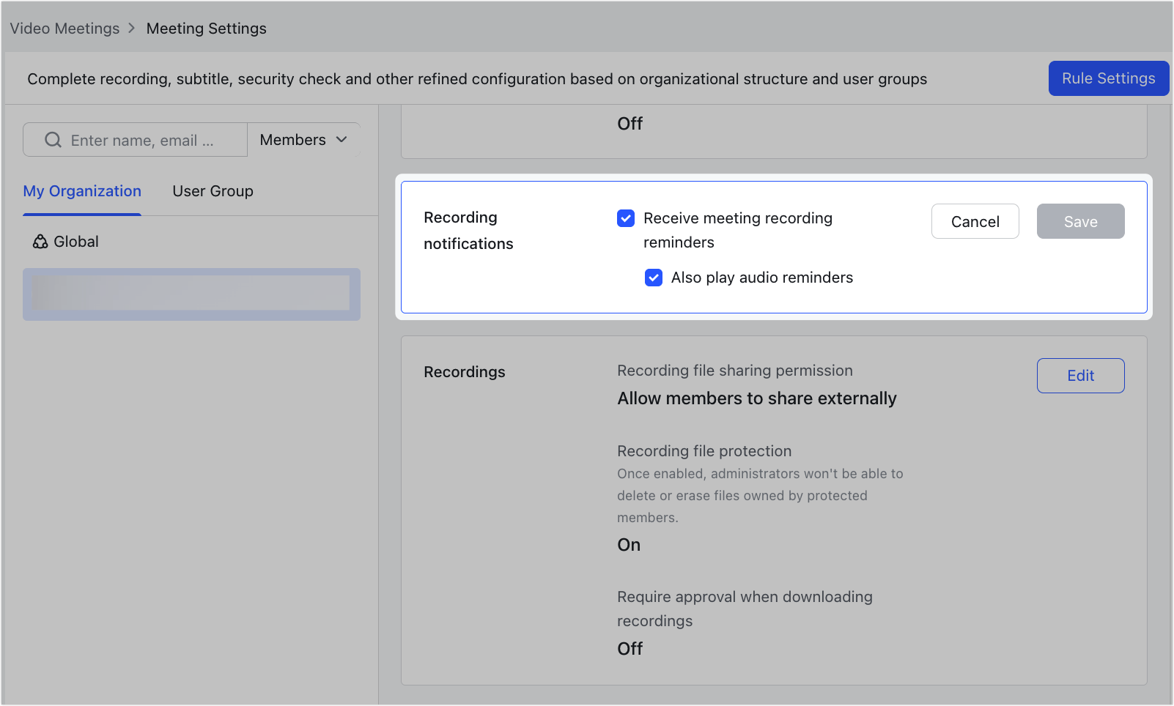
Task: Select the Global organization icon
Action: (x=40, y=242)
